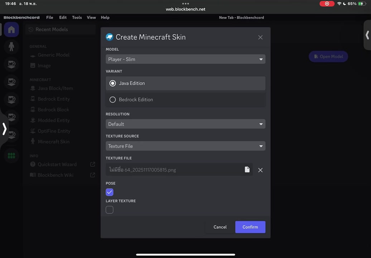
Task: Cancel the Create Minecraft Skin dialog
Action: pyautogui.click(x=220, y=227)
